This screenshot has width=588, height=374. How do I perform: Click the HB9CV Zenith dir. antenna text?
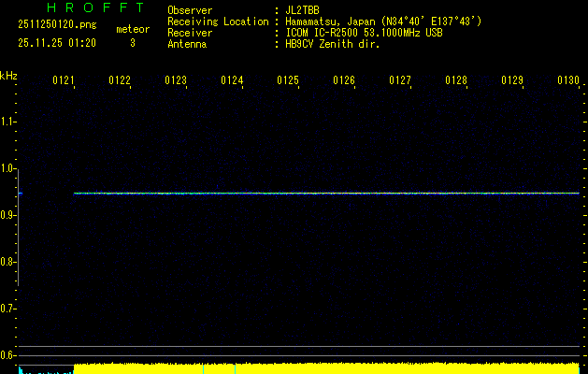pos(332,44)
